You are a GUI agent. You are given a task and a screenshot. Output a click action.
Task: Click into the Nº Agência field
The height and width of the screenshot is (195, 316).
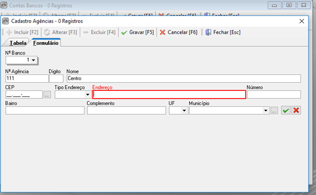pyautogui.click(x=27, y=79)
